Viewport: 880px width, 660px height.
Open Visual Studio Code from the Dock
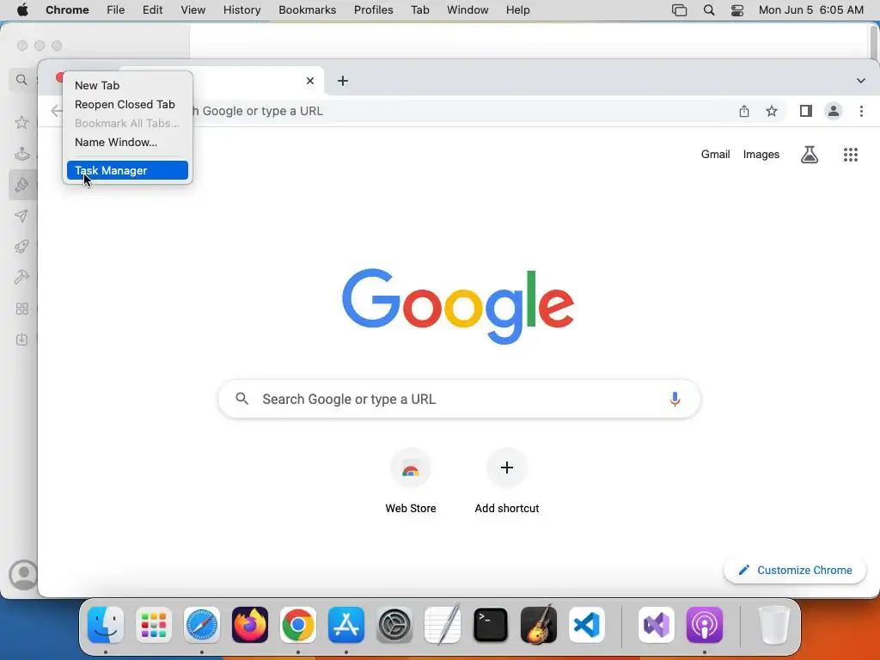[x=586, y=625]
